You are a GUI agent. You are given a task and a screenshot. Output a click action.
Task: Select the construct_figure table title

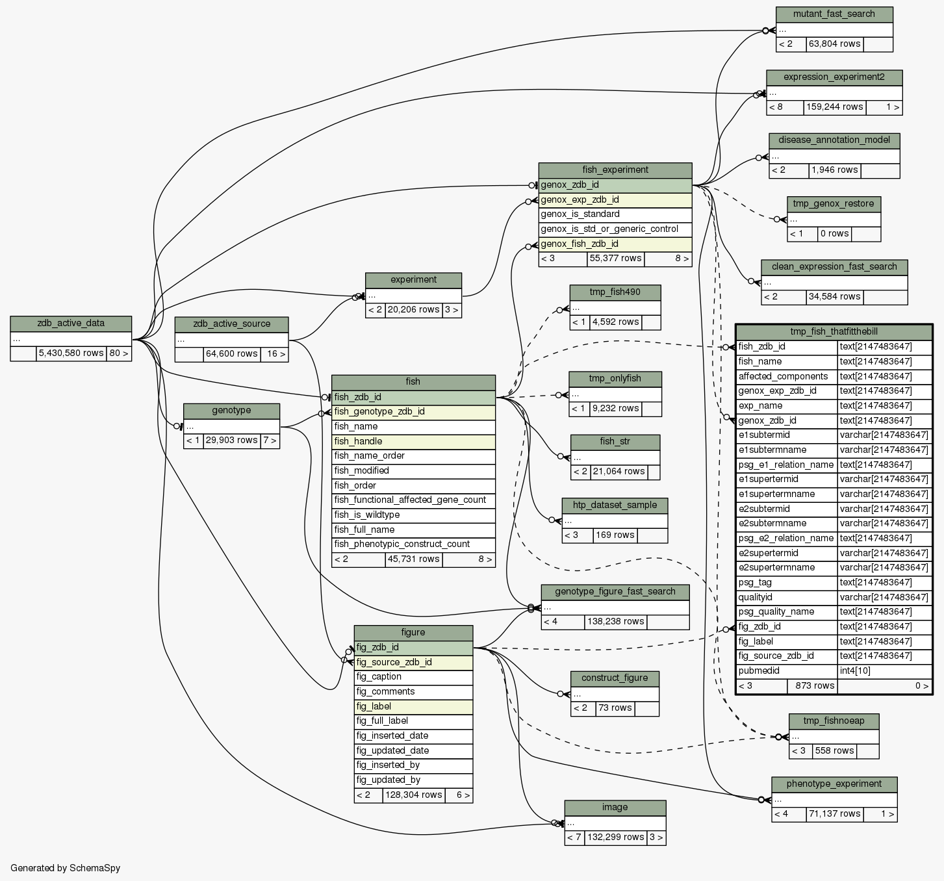(615, 678)
